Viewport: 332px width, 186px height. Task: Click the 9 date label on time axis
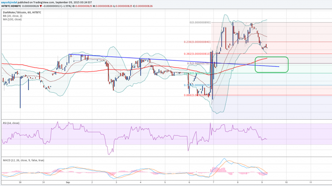coord(262,182)
